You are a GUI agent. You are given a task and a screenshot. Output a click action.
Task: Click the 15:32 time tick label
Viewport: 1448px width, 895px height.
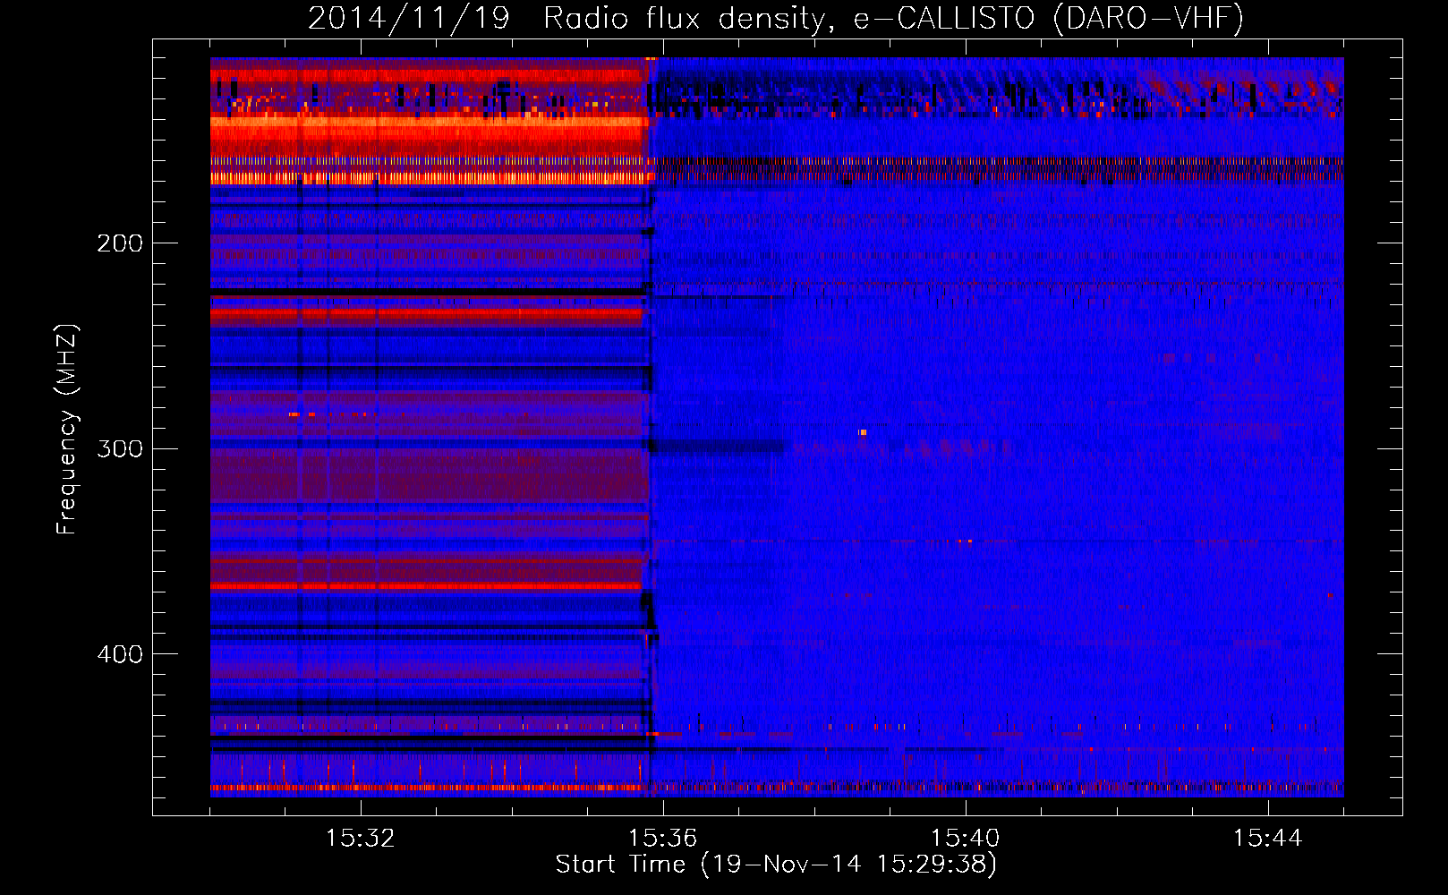click(x=360, y=839)
